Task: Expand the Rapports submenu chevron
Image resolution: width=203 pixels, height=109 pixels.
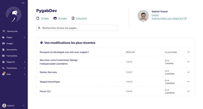Action: pos(24,62)
